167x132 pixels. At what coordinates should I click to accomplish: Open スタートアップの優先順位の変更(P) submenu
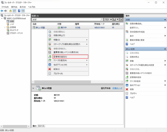click(68, 44)
